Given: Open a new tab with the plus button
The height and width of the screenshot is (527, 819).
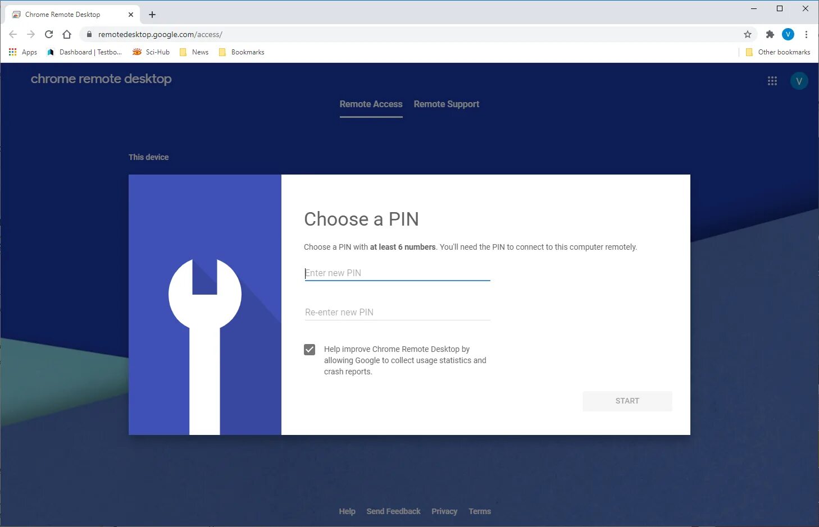Looking at the screenshot, I should [x=152, y=15].
